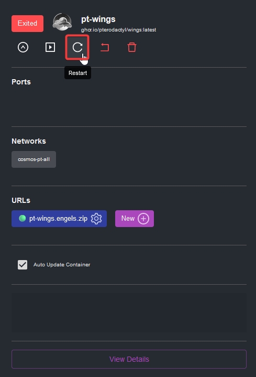Screen dimensions: 256x377
Task: Delete the container with the trash icon
Action: click(x=132, y=47)
